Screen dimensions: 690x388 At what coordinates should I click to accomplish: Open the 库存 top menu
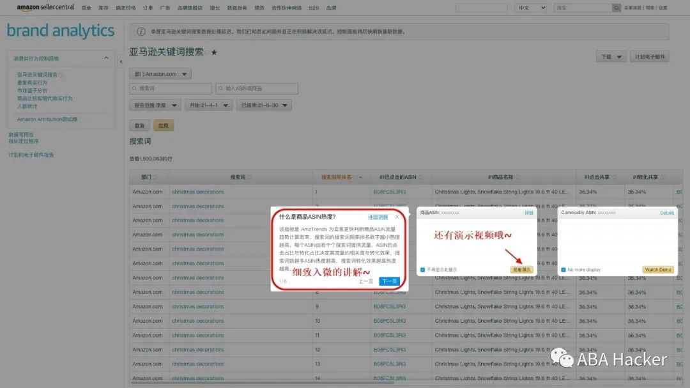[x=103, y=8]
